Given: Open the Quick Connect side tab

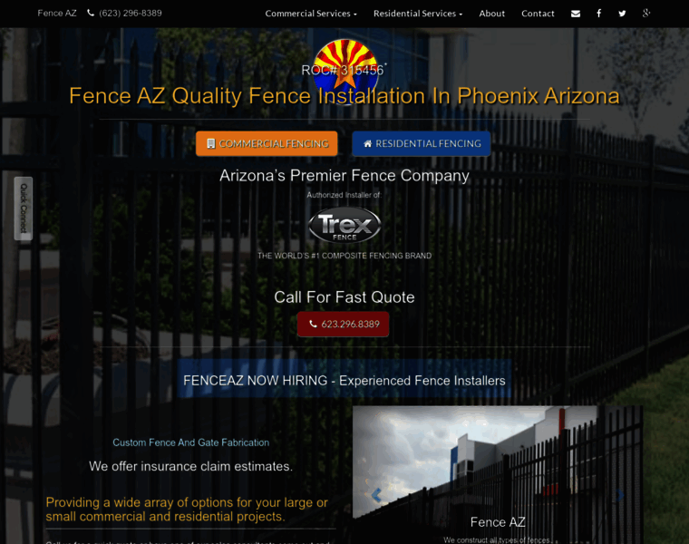Looking at the screenshot, I should pos(24,209).
